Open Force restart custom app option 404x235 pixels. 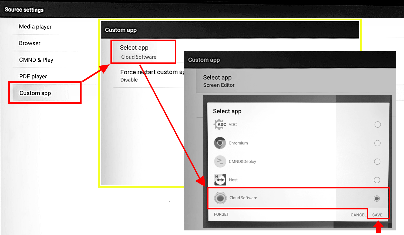tap(152, 76)
